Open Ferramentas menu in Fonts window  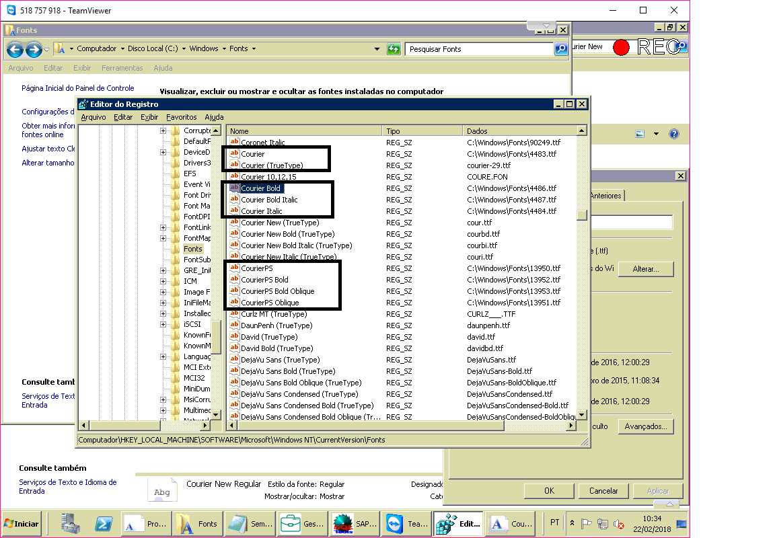[122, 68]
